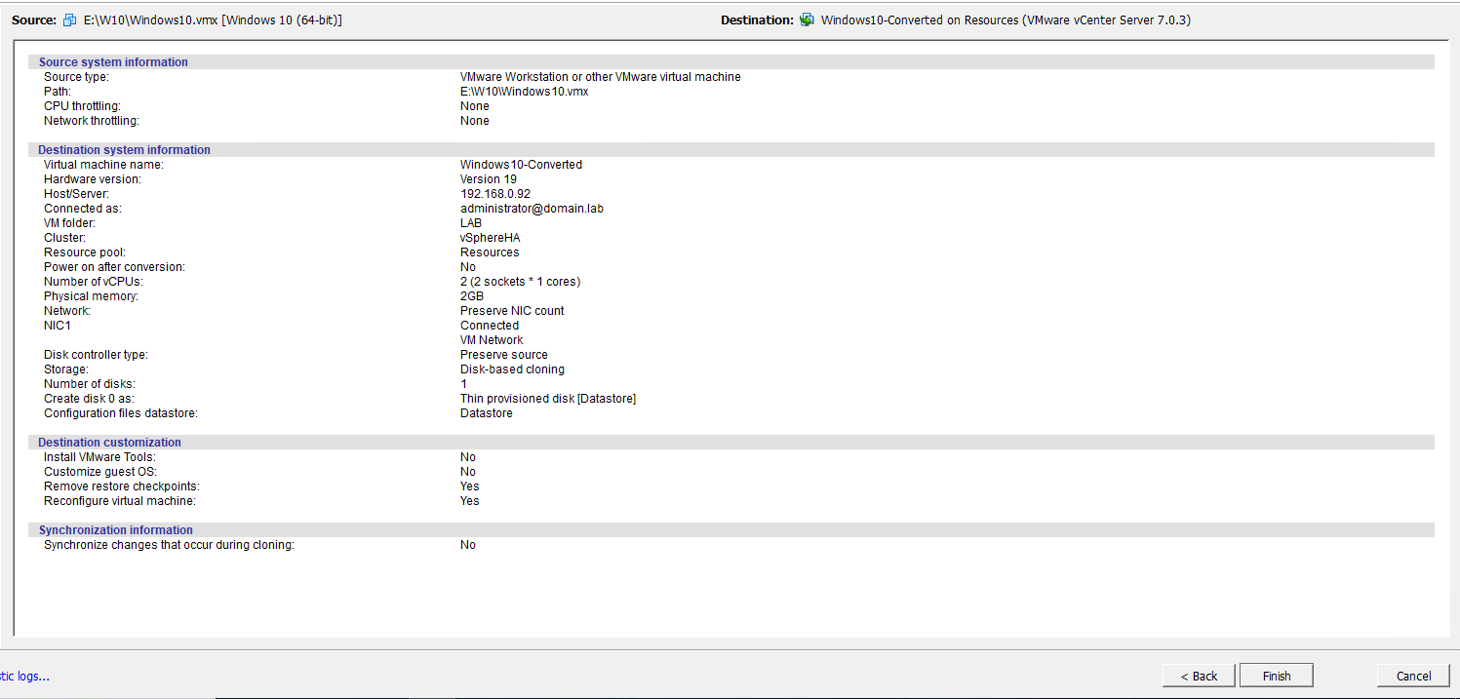Click the host IP 192.168.0.92
The height and width of the screenshot is (699, 1460).
(495, 194)
